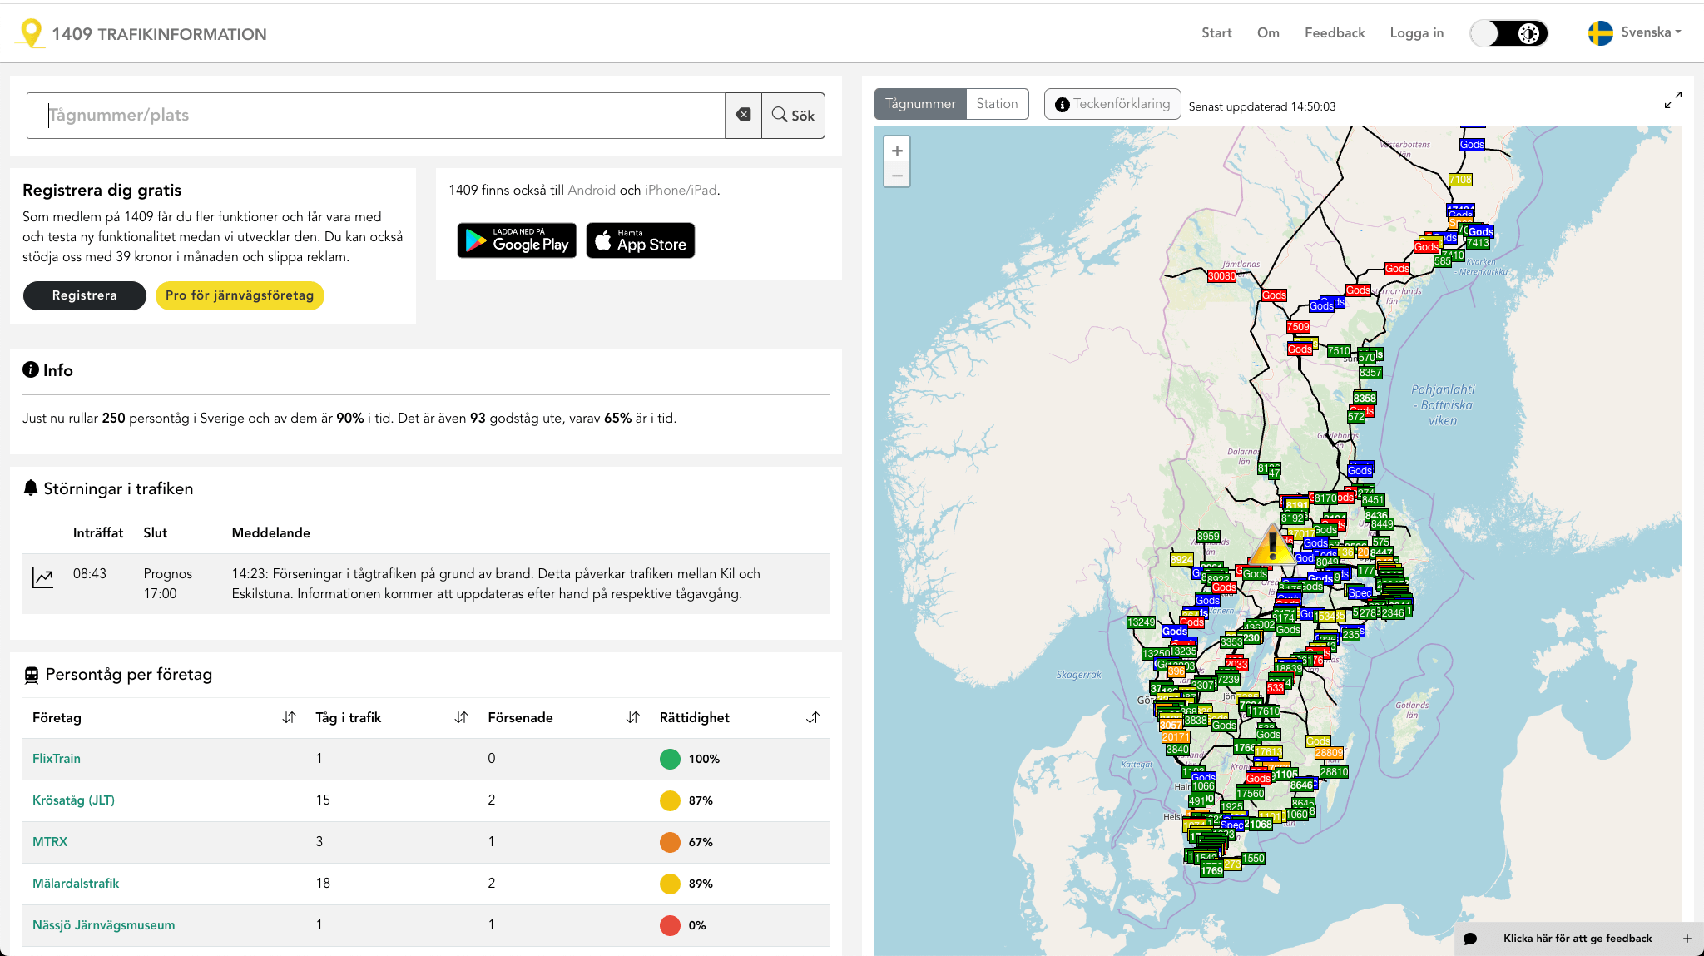Select train 28810 label on map

(1334, 772)
